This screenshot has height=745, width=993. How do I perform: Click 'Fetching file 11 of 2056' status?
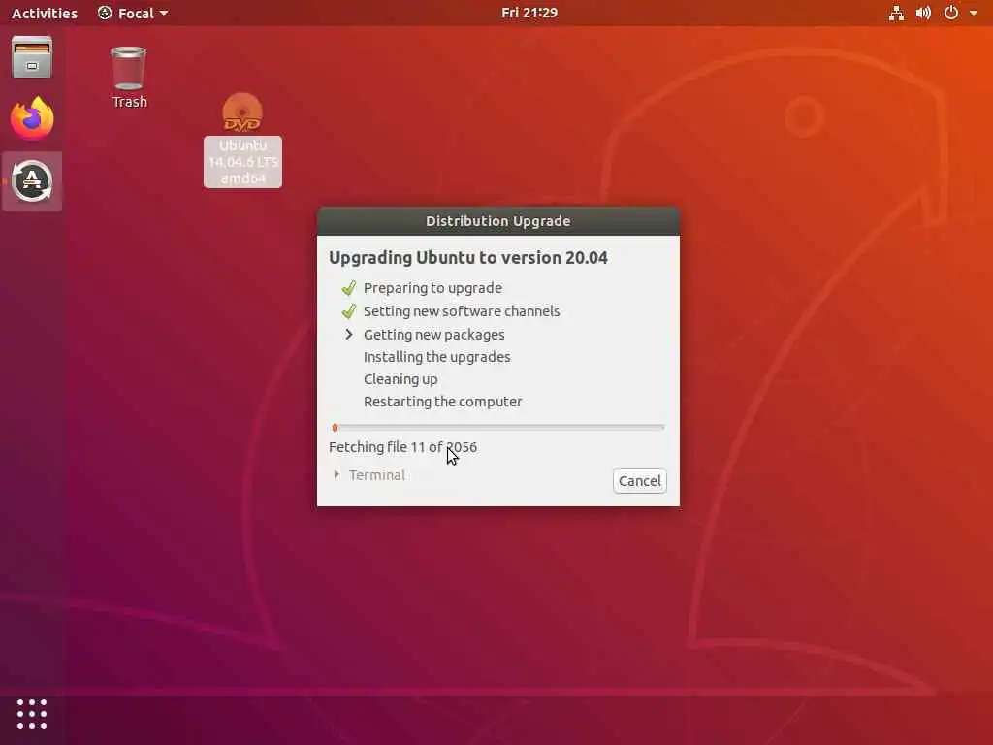402,447
